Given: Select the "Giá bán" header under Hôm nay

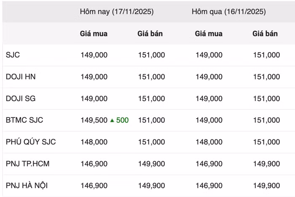Looking at the screenshot, I should tap(150, 34).
